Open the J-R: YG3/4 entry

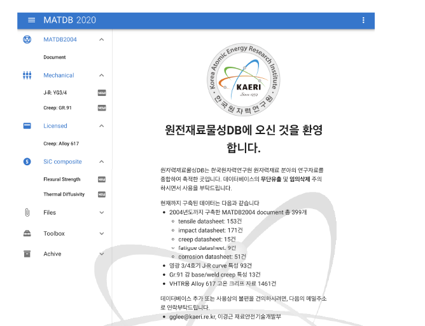tap(55, 93)
